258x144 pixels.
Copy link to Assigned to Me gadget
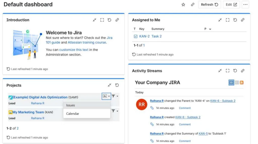243,20
